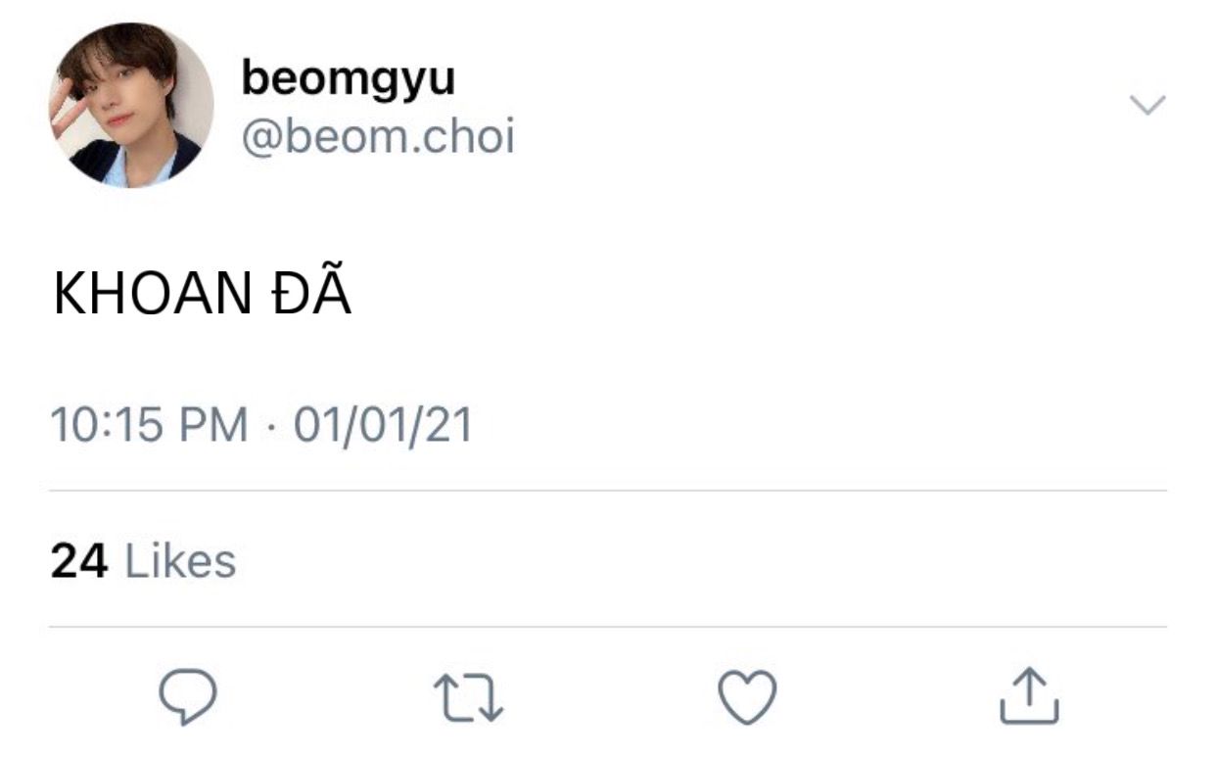The image size is (1216, 757).
Task: Click the 10:15 PM timestamp
Action: [x=149, y=426]
